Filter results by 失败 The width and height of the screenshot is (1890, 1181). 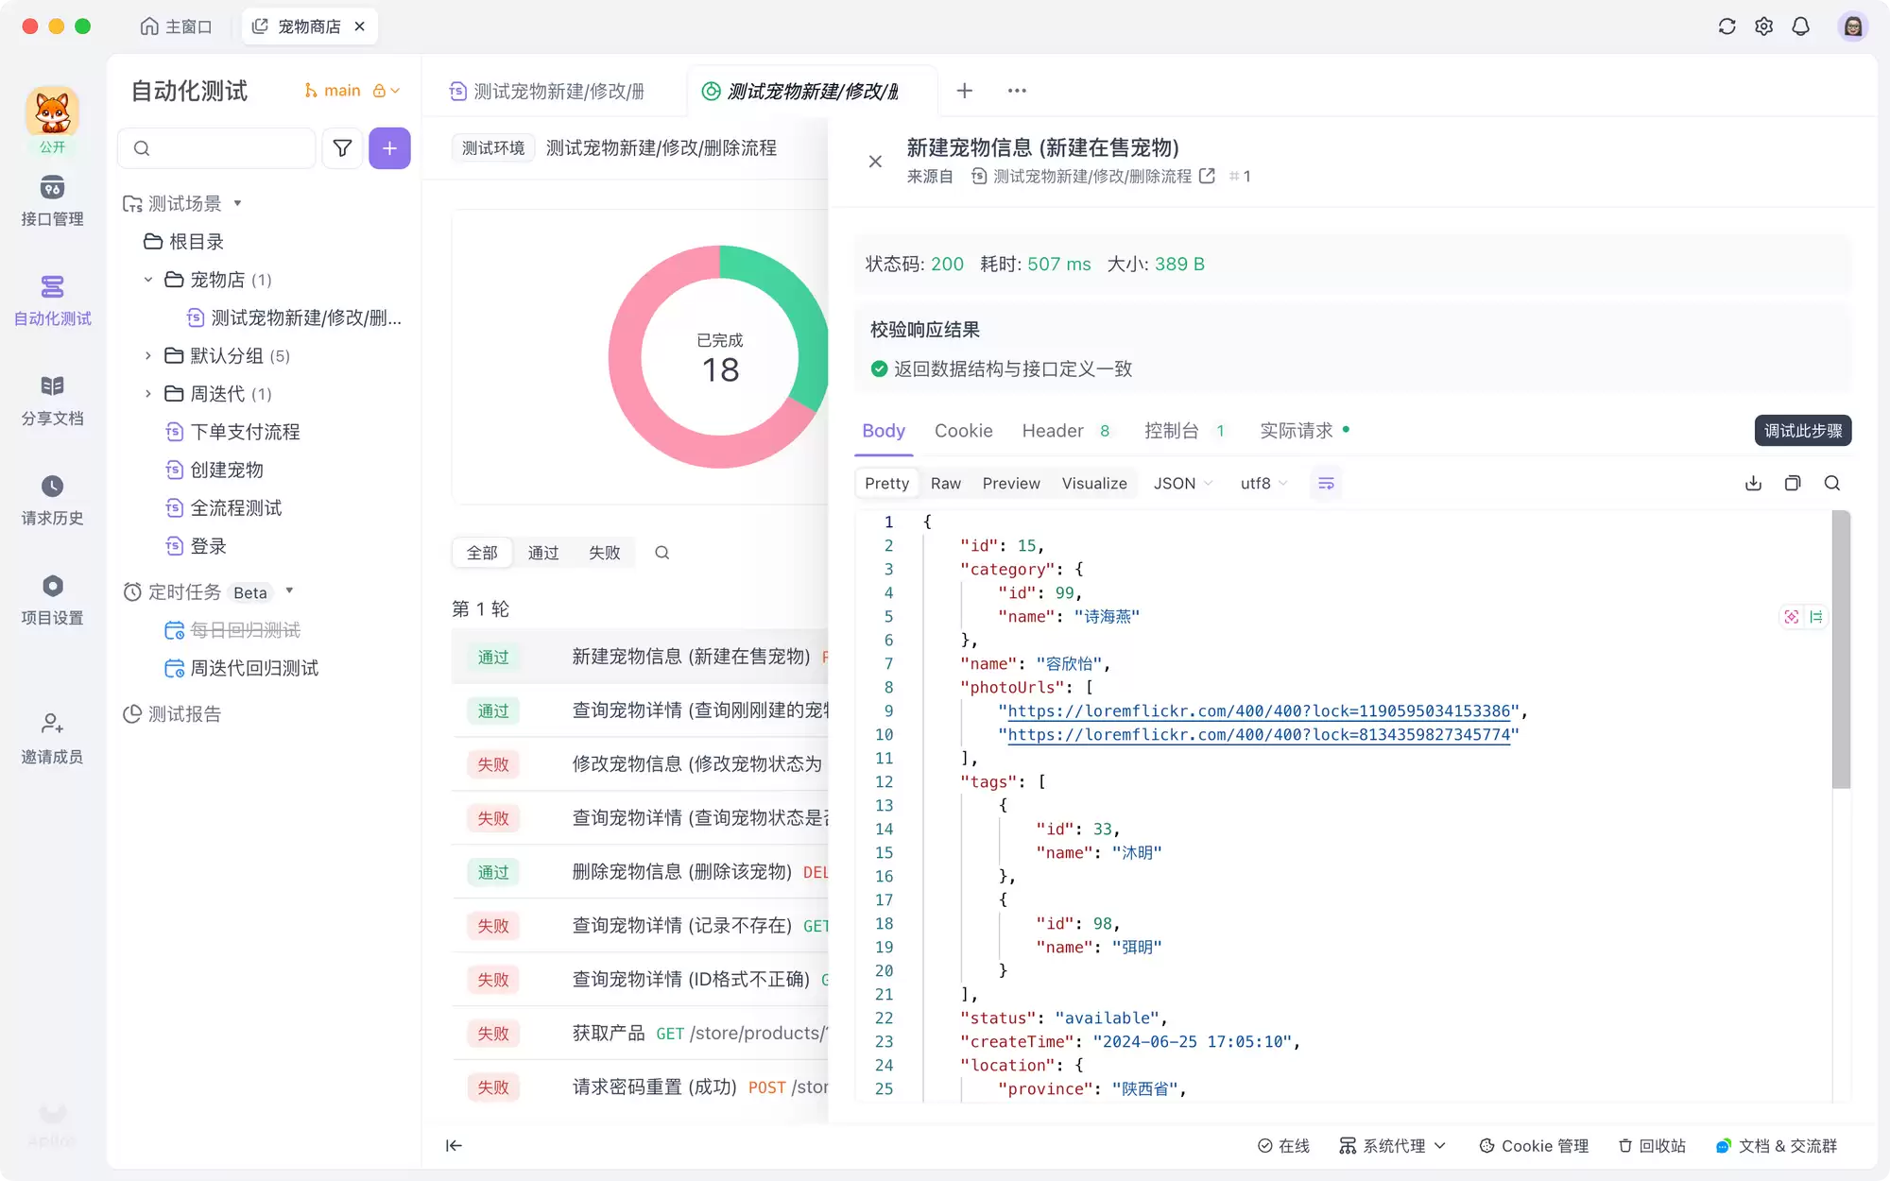[x=605, y=553]
